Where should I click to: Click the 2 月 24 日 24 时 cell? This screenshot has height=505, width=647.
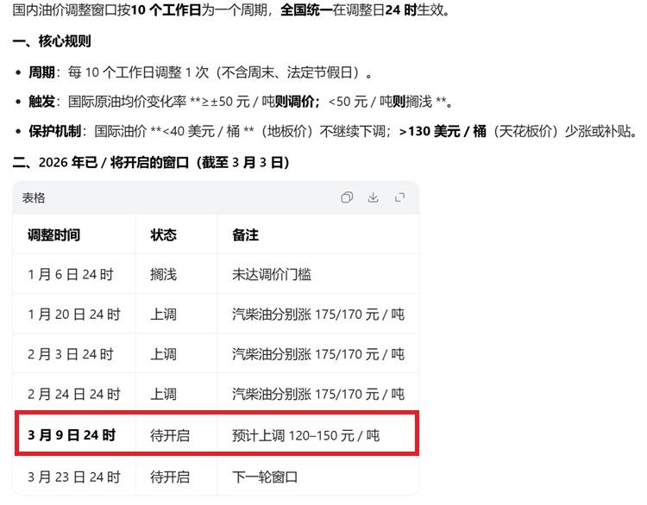point(73,394)
